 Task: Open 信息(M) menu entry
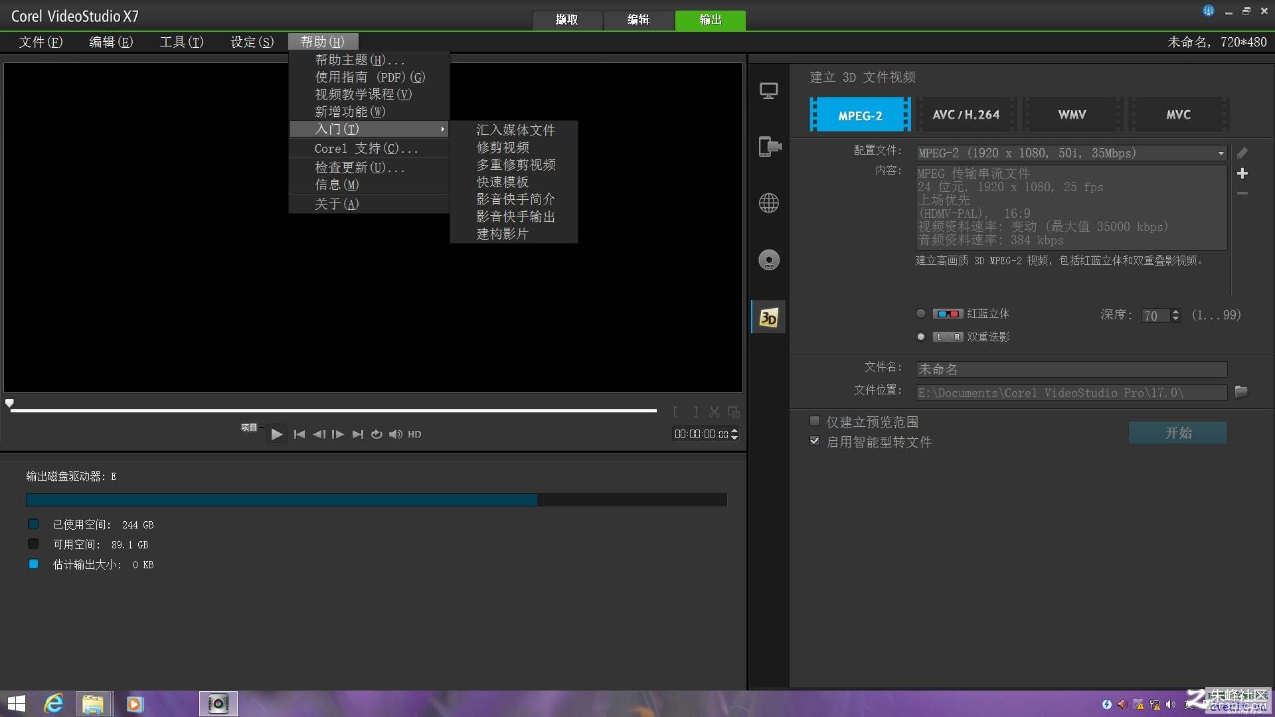369,185
